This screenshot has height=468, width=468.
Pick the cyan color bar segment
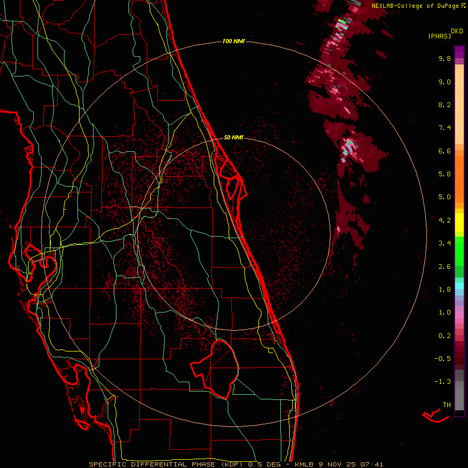(459, 286)
